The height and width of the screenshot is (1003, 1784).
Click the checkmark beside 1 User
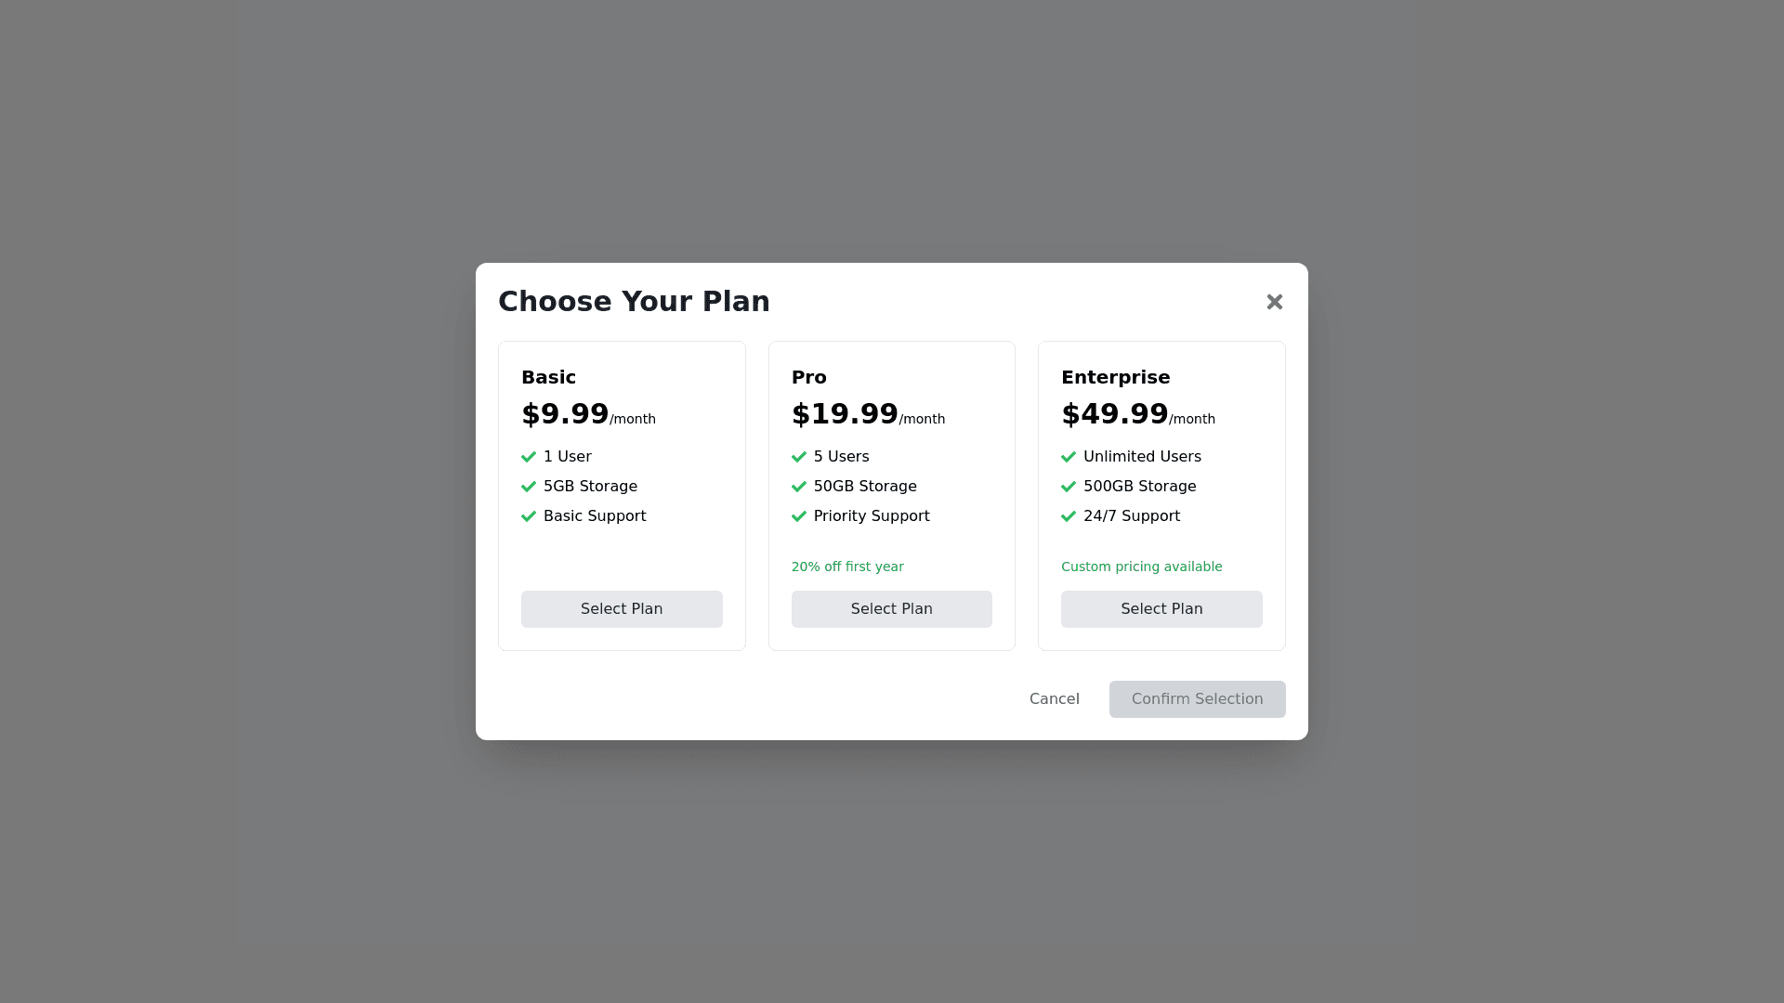pyautogui.click(x=529, y=457)
